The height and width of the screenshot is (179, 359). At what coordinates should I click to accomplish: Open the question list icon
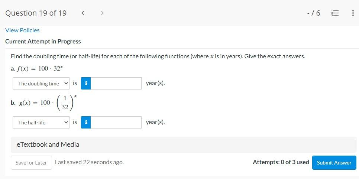(334, 13)
